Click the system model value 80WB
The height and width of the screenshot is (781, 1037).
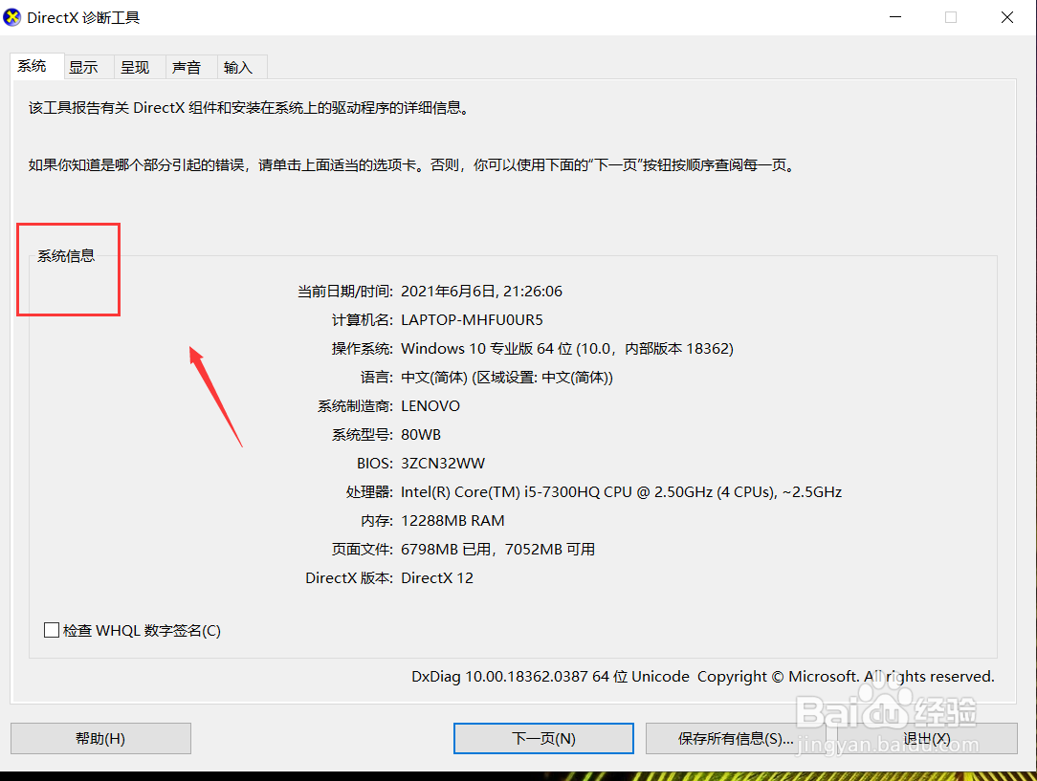(x=421, y=435)
